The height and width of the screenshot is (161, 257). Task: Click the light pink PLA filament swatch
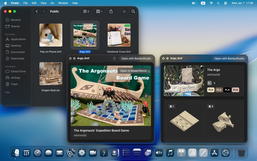click(235, 90)
